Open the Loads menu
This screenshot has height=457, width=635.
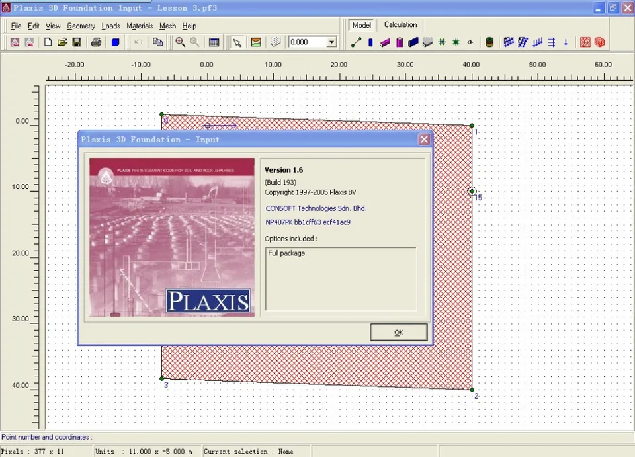[110, 26]
